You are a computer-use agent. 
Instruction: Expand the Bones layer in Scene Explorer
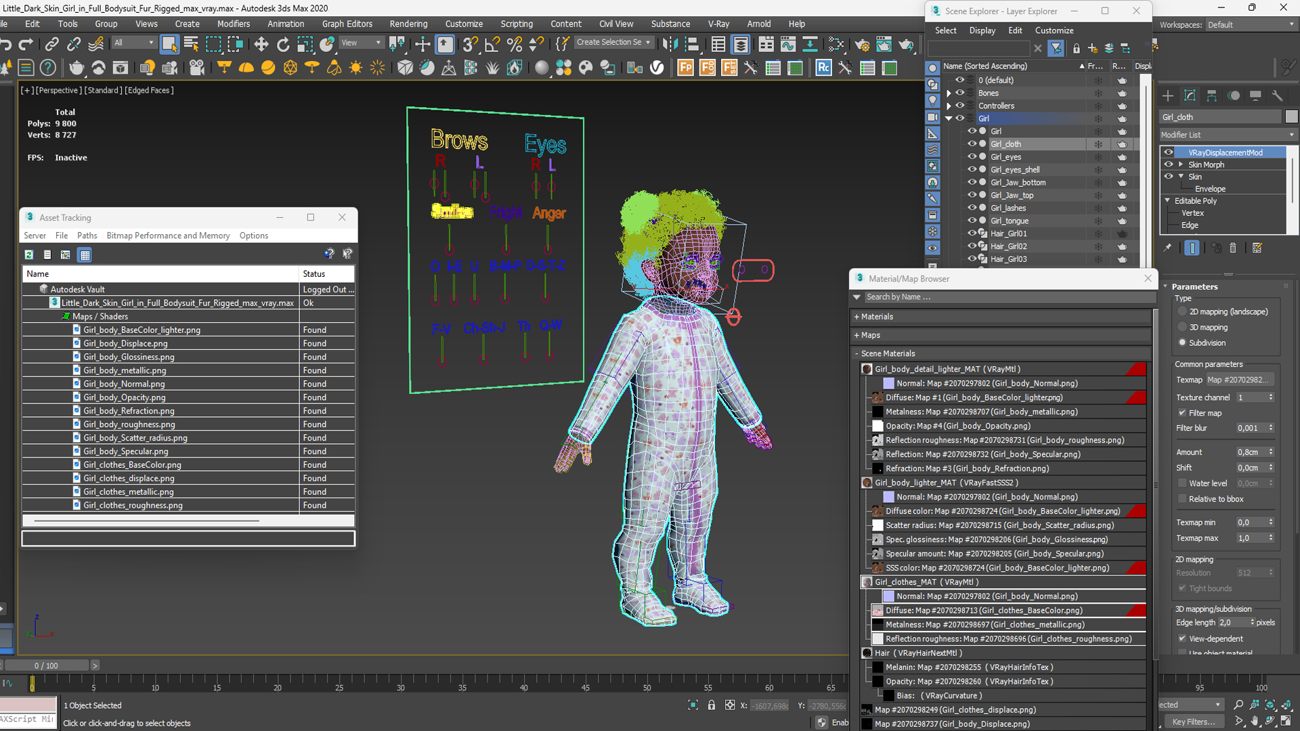click(949, 93)
